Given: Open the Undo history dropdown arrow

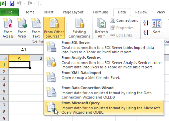Looking at the screenshot, I should 24,3.
